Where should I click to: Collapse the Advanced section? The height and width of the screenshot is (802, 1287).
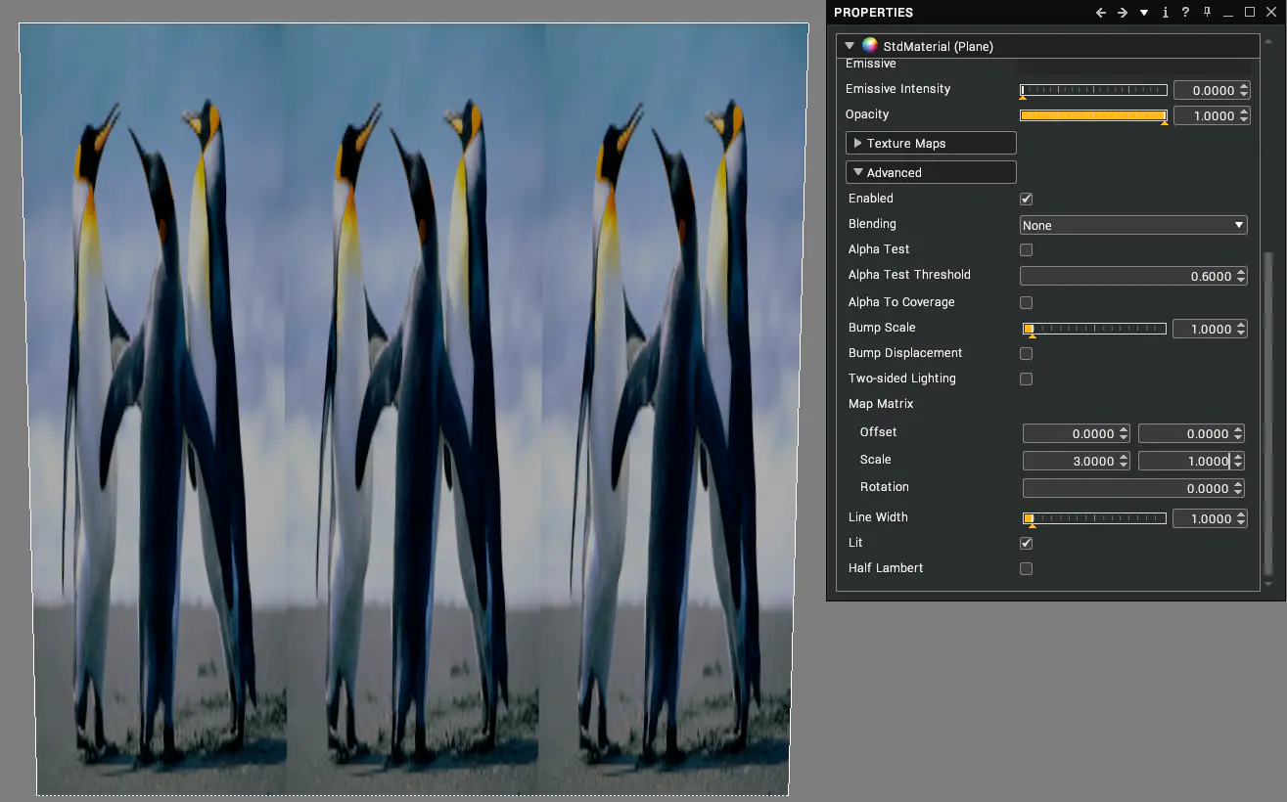(x=931, y=173)
